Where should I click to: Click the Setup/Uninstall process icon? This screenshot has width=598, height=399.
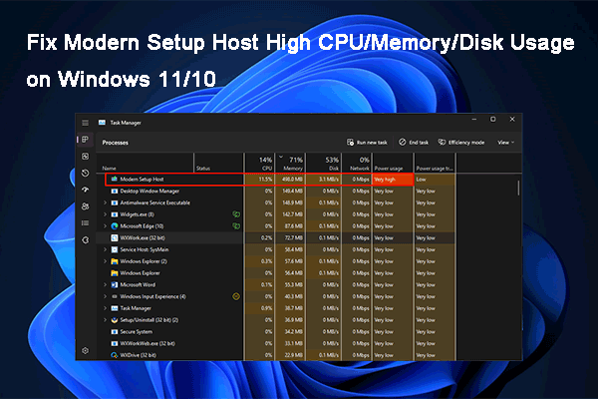114,320
